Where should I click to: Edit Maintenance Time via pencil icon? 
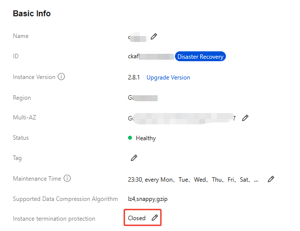click(270, 179)
